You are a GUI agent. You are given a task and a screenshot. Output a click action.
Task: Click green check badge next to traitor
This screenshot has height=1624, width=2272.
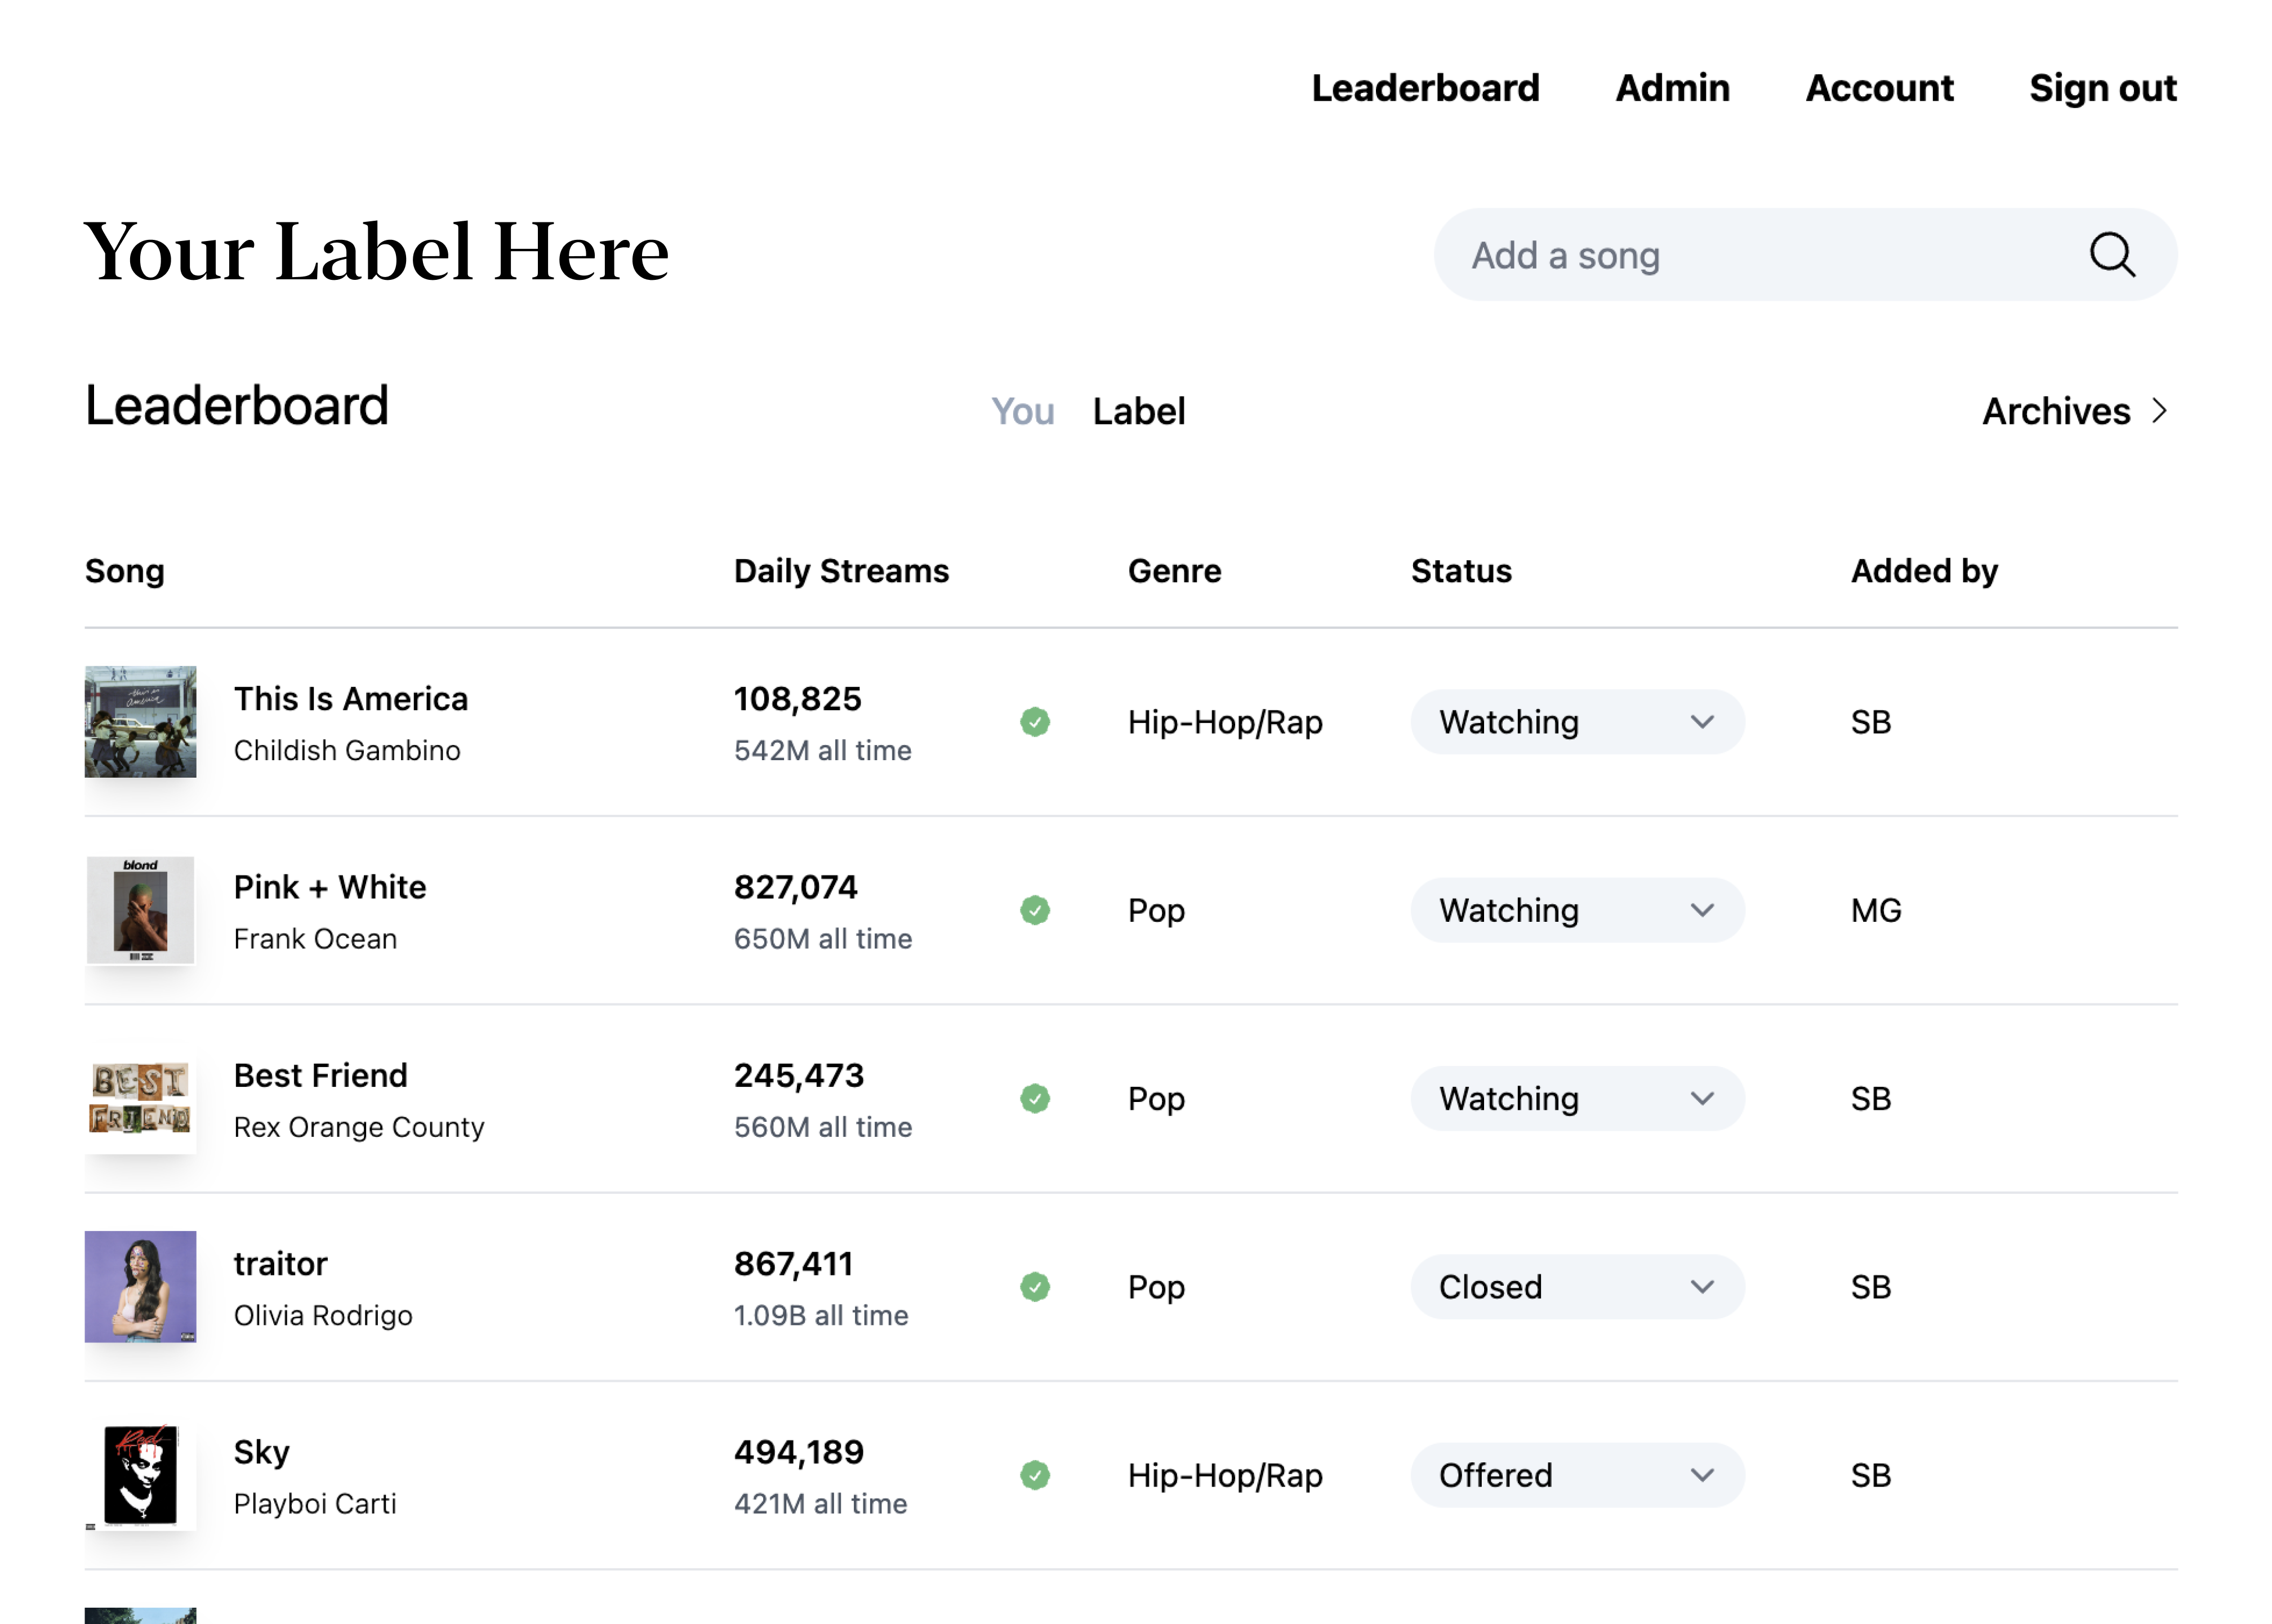click(1035, 1286)
